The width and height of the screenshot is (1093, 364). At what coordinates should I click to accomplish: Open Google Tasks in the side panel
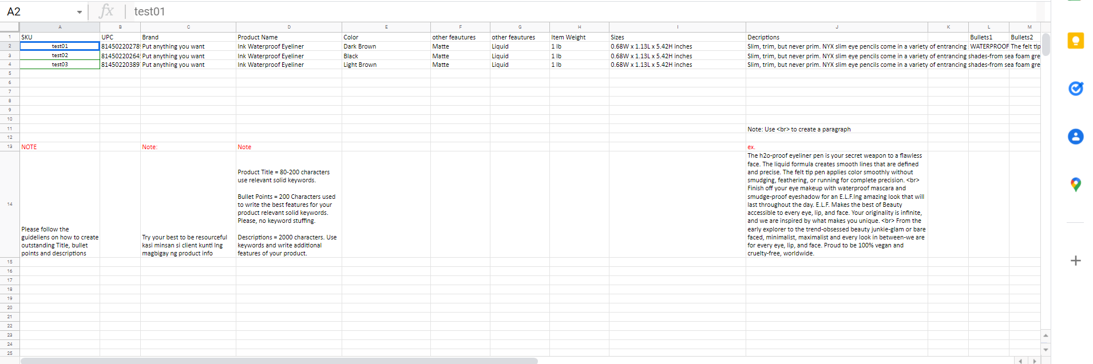click(x=1075, y=88)
